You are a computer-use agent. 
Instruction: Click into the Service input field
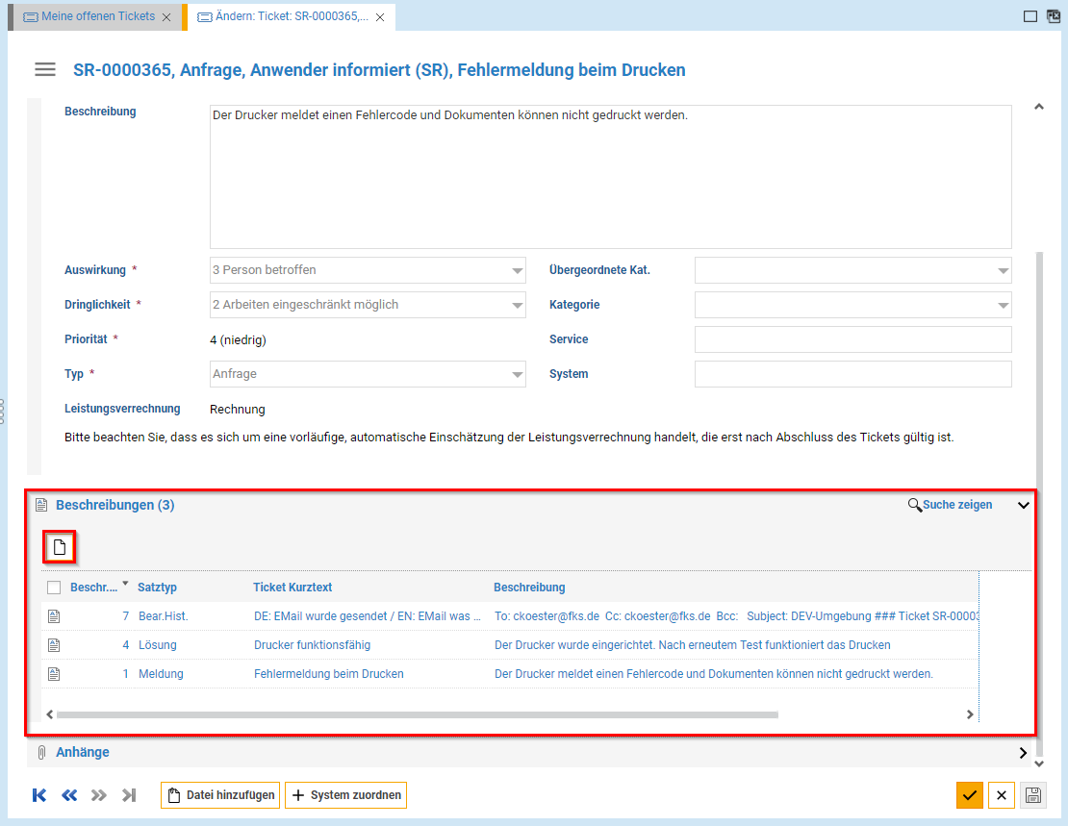click(852, 339)
